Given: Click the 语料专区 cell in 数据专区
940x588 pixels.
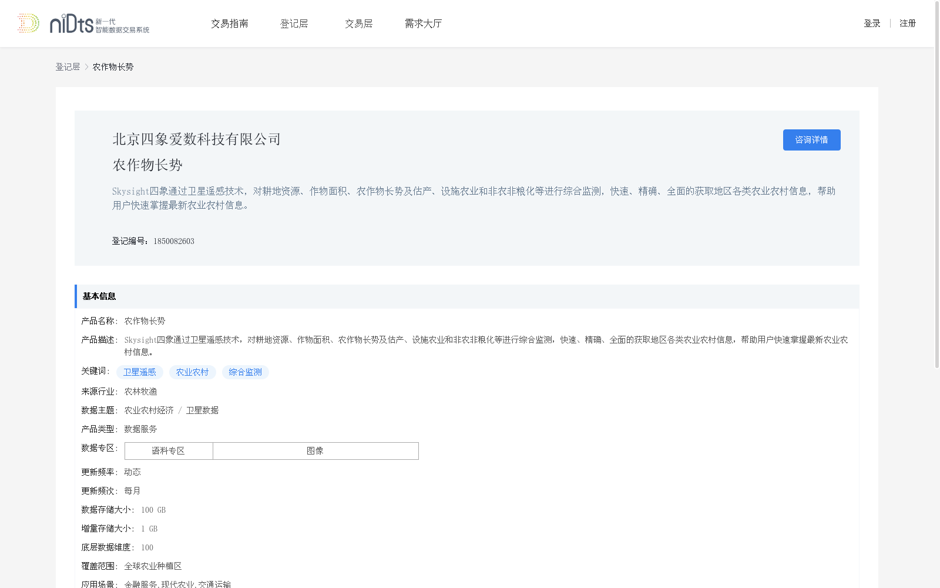Looking at the screenshot, I should [169, 451].
